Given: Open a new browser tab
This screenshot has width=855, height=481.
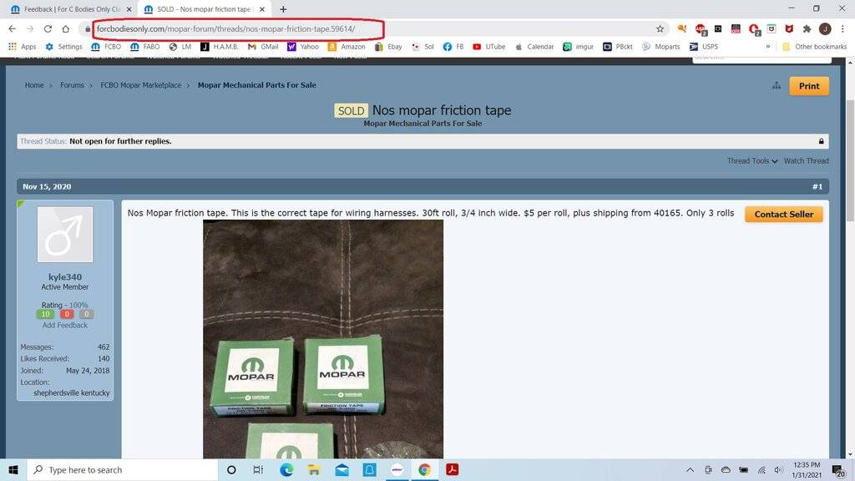Looking at the screenshot, I should pyautogui.click(x=283, y=9).
